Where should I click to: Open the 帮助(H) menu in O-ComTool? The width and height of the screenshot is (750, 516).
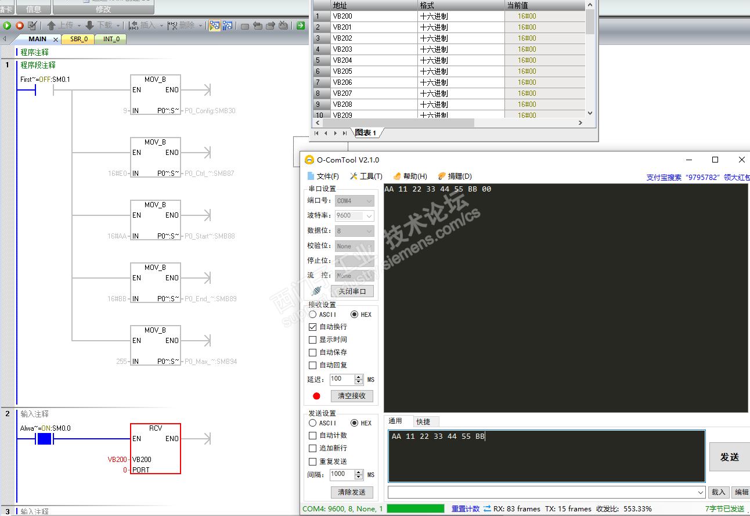pos(410,176)
